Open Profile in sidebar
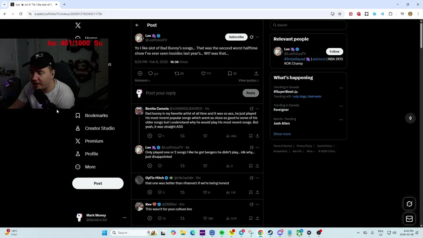 click(x=87, y=154)
